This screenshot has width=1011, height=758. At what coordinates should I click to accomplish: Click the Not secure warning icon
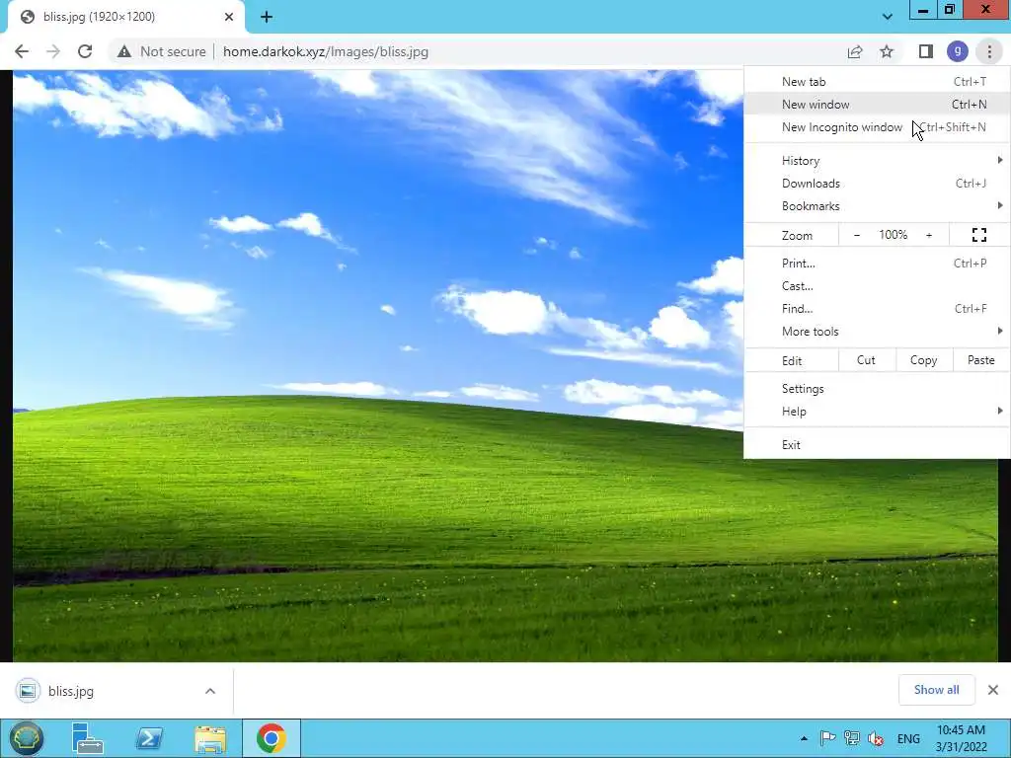124,51
